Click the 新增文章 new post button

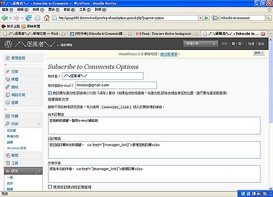[x=197, y=44]
